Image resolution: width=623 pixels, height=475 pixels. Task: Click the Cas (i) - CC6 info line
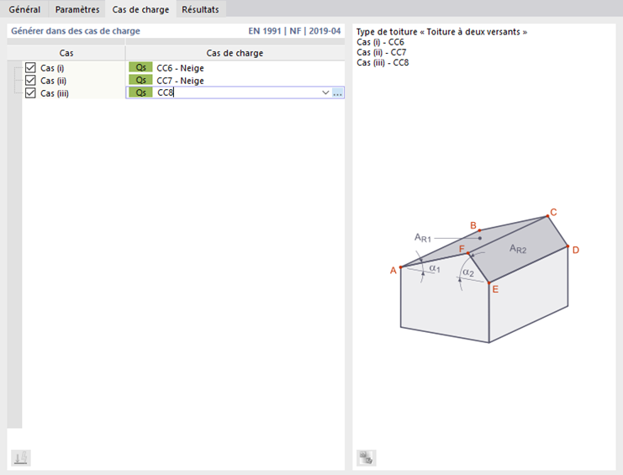click(380, 42)
